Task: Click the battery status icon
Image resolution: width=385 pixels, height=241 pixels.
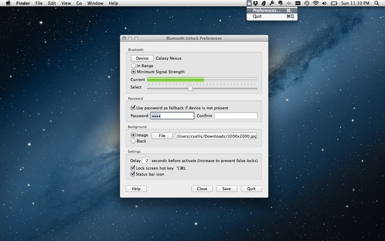Action: (334, 3)
